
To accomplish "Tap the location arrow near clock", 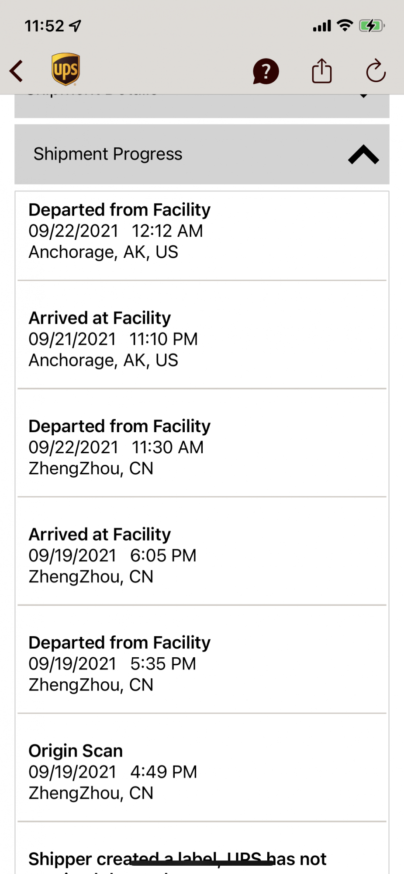I will tap(76, 26).
